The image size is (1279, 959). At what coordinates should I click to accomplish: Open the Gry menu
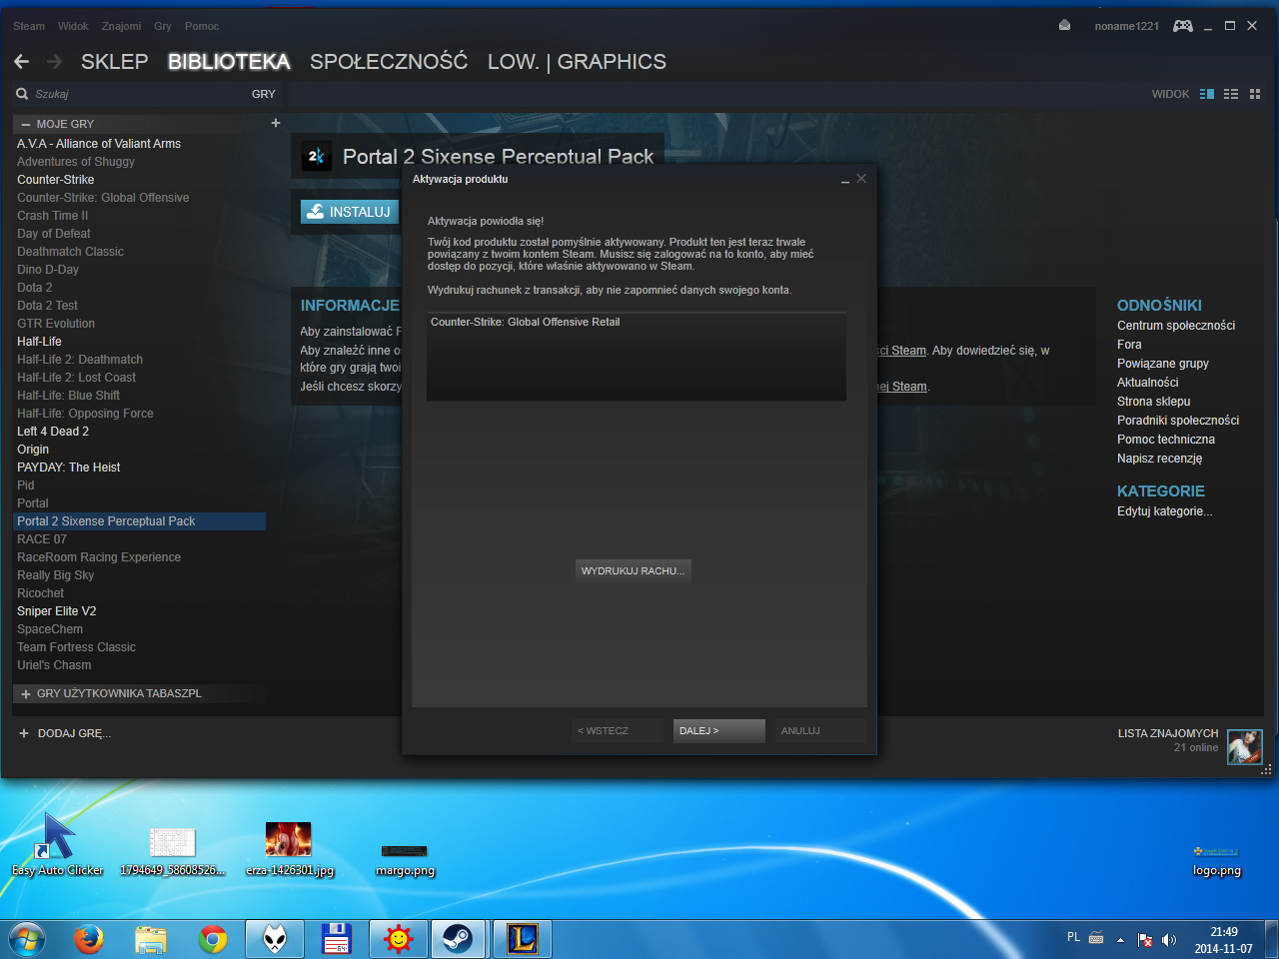click(x=163, y=26)
